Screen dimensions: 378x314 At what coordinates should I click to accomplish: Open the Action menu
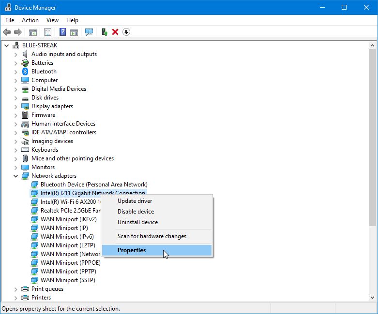coord(30,20)
